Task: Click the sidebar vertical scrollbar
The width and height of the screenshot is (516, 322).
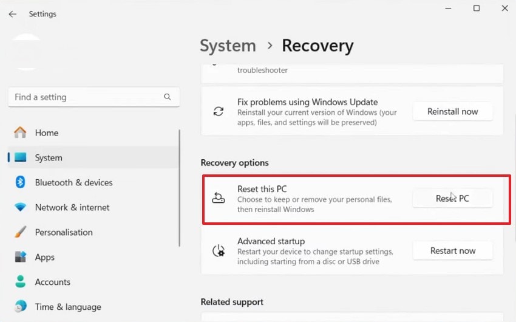Action: tap(179, 188)
